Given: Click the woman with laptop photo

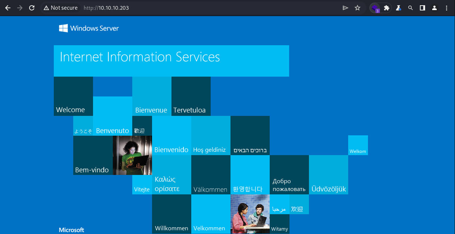Looking at the screenshot, I should tap(132, 155).
